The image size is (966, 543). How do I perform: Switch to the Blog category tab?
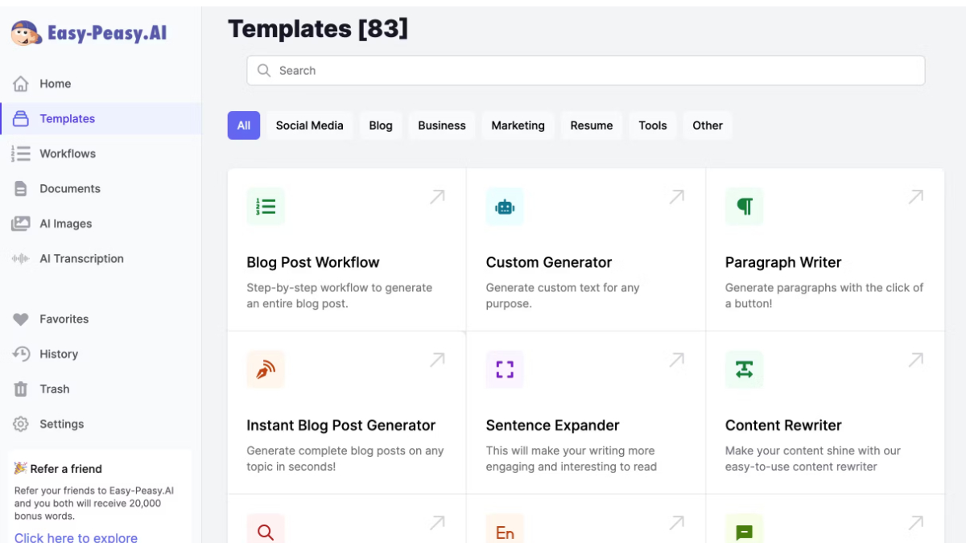(381, 125)
